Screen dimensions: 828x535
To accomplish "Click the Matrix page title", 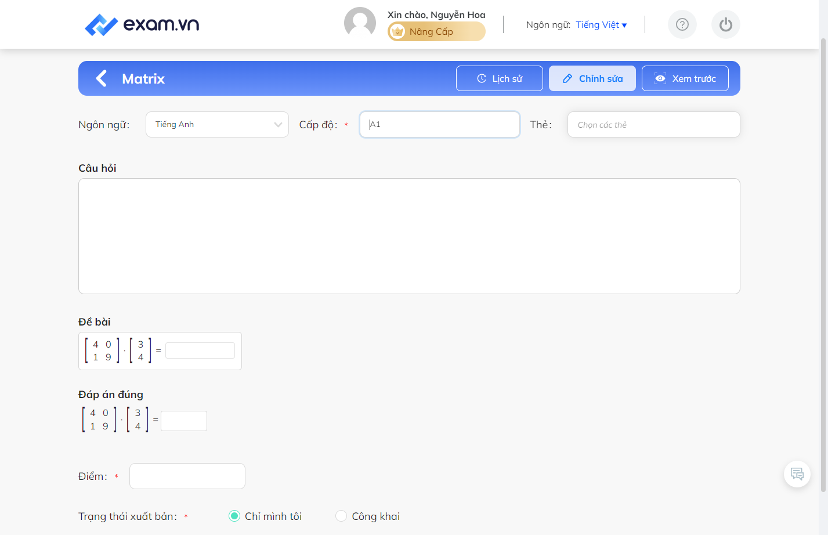I will tap(143, 78).
